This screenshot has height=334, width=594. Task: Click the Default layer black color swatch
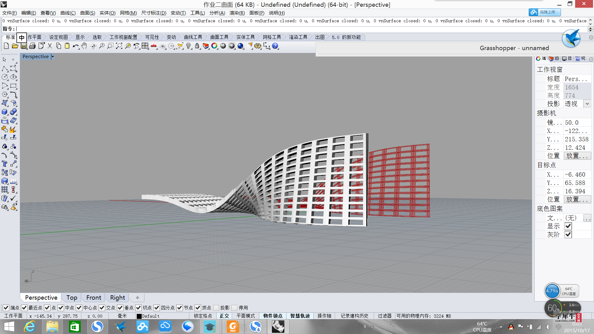(139, 316)
